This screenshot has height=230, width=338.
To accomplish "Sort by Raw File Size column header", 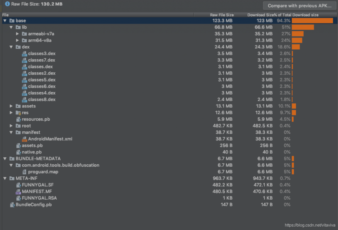I will coord(214,15).
